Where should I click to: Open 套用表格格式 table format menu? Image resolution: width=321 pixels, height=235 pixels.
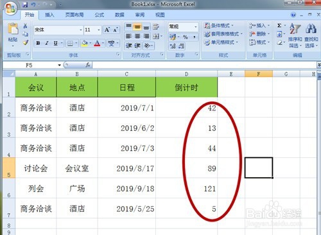pos(223,34)
